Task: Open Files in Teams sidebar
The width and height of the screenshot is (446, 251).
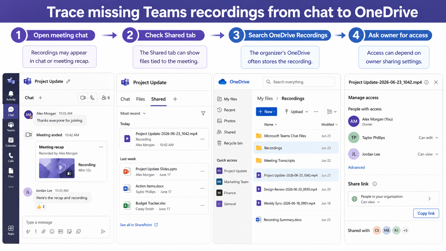Action: (x=11, y=173)
